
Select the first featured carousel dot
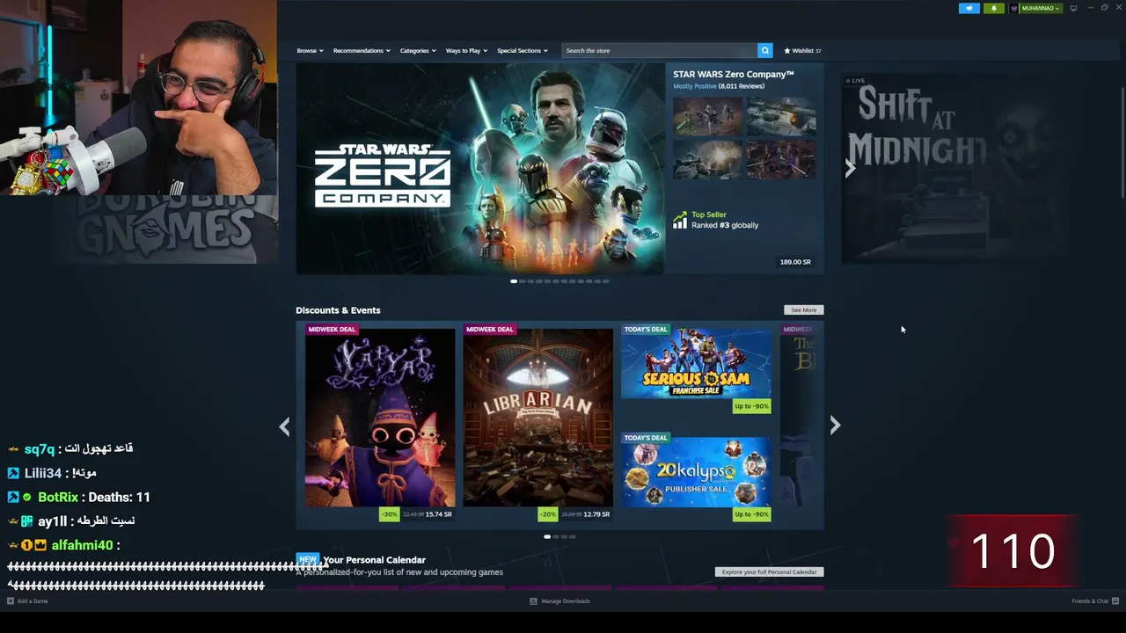tap(514, 281)
